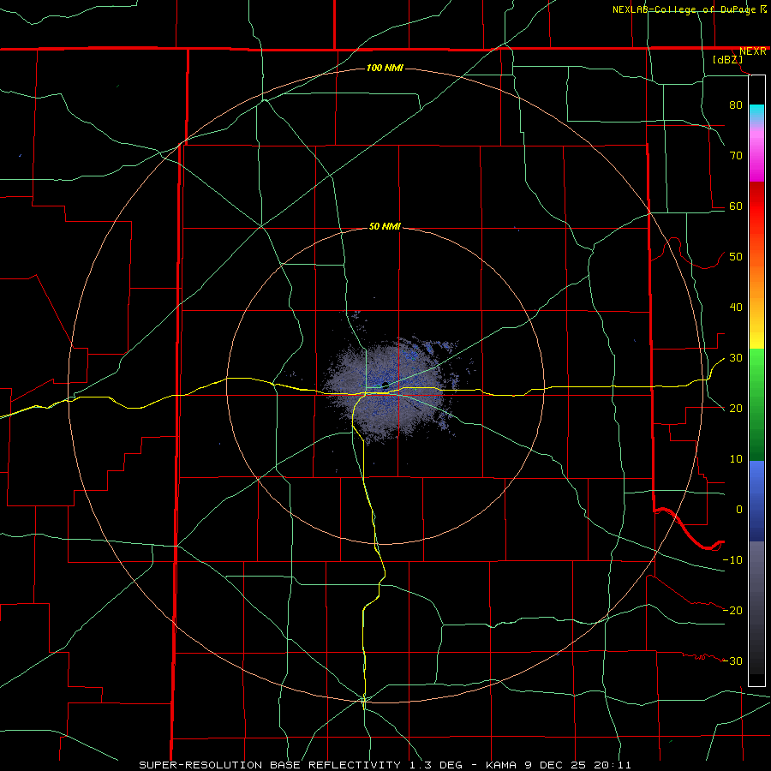771x771 pixels.
Task: Click the "80" value on the dBZ scale
Action: coord(736,105)
